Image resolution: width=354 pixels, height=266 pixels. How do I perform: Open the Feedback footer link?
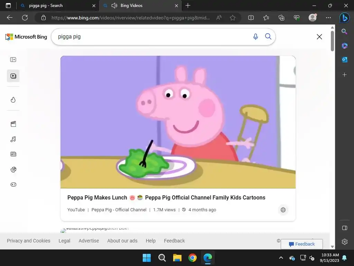174,241
